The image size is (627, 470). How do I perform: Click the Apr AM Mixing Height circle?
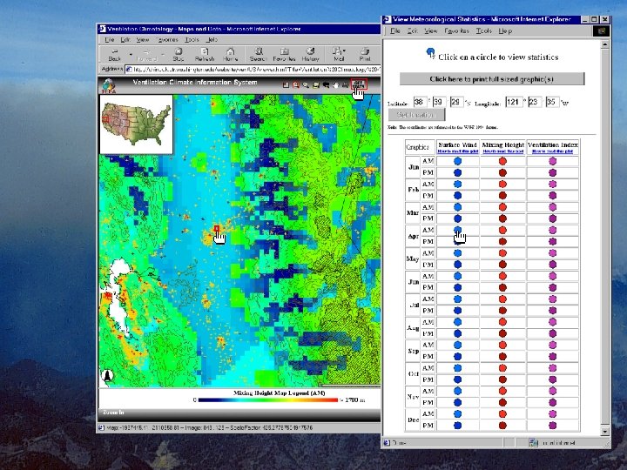click(x=503, y=230)
